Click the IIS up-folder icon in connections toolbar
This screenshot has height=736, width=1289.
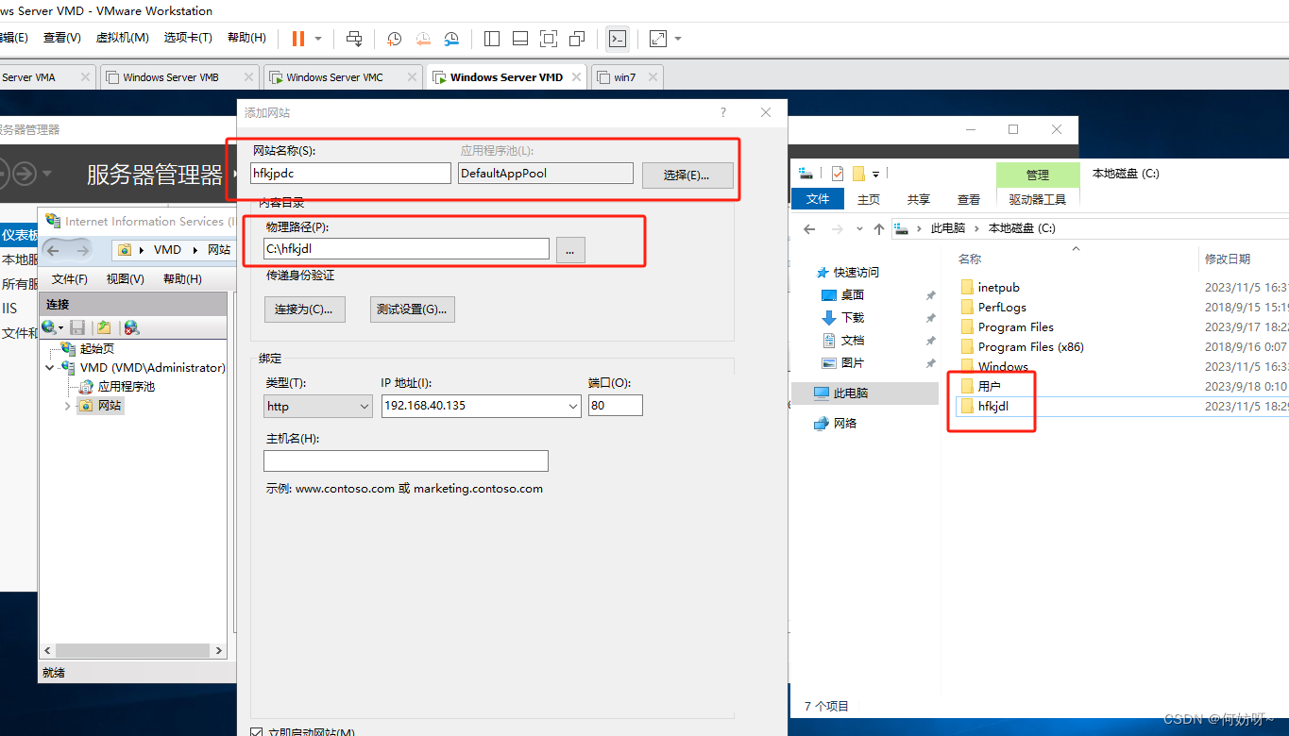point(104,327)
